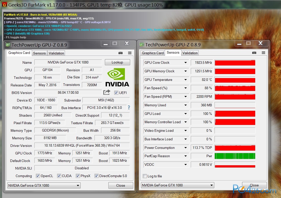Click the Subvendor field MSI (1462)
The image size is (281, 198).
106,100
